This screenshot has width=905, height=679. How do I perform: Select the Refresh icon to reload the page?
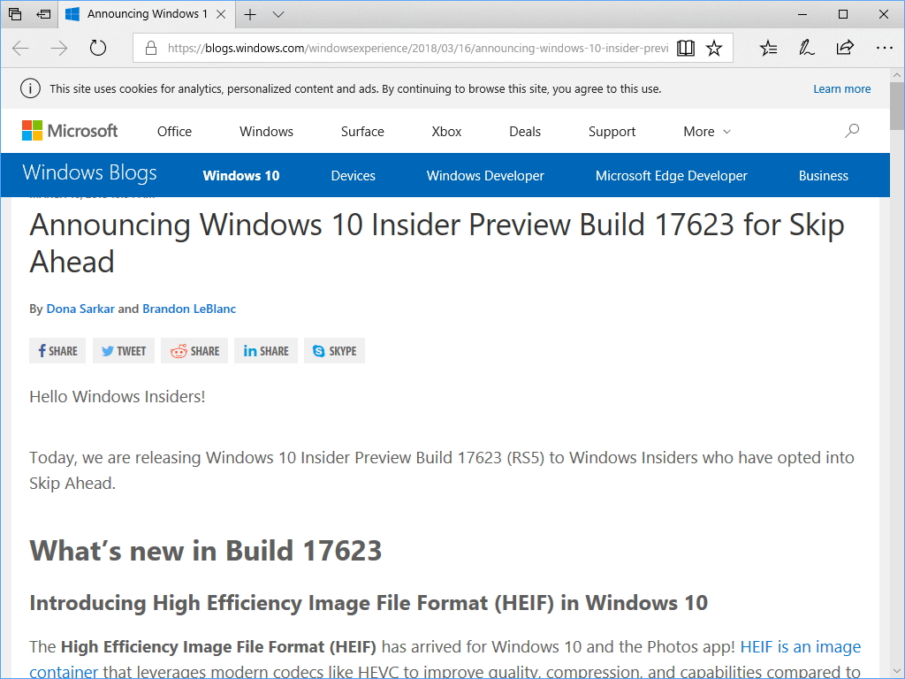[97, 48]
